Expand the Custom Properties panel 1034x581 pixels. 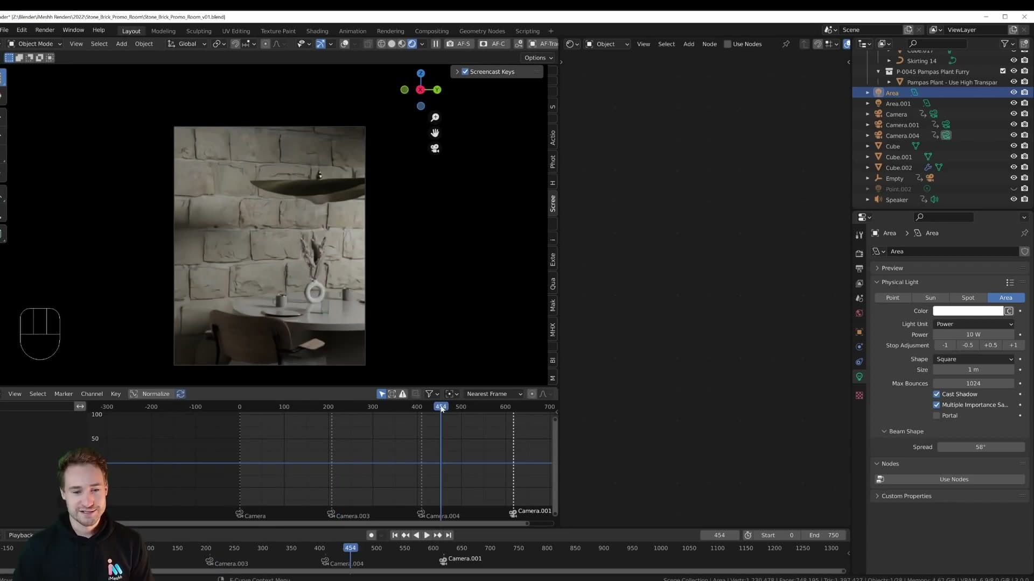906,496
